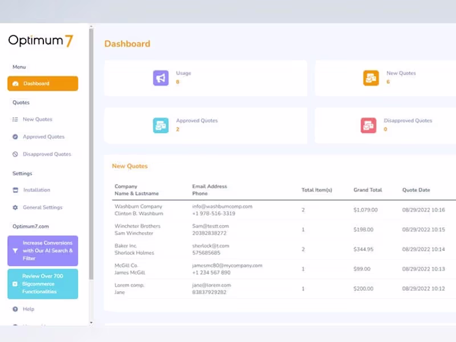456x342 pixels.
Task: Click the Installation sidebar icon
Action: tap(15, 190)
